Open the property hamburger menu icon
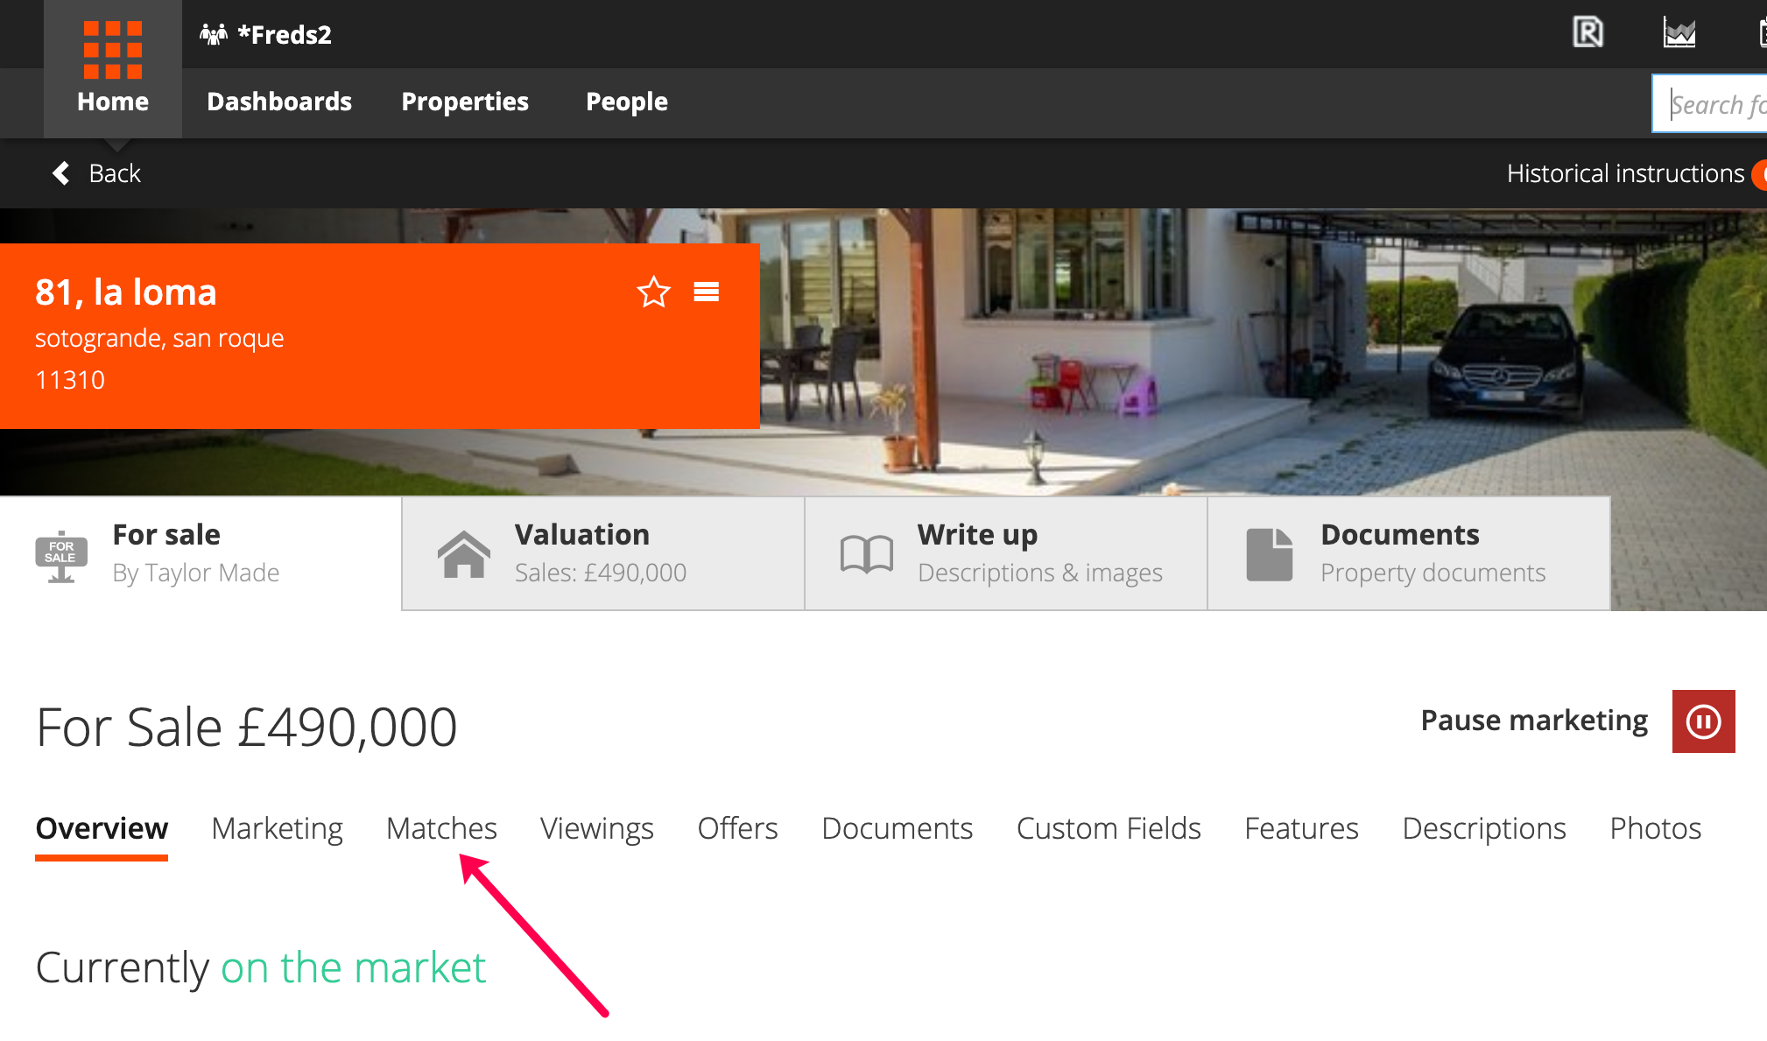Image resolution: width=1767 pixels, height=1041 pixels. (x=707, y=292)
